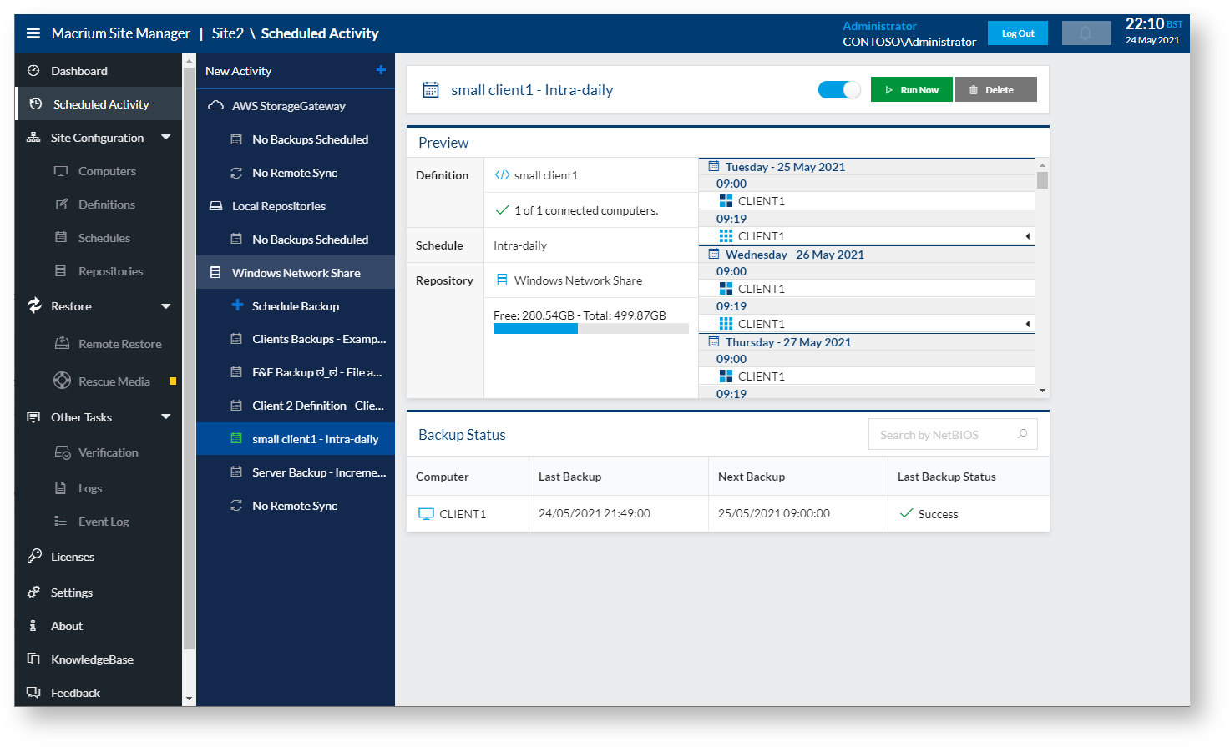Click Run Now button
The width and height of the screenshot is (1230, 747).
pyautogui.click(x=911, y=89)
